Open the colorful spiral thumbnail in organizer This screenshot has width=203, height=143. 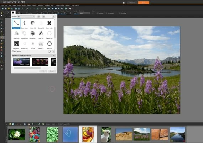[x=88, y=134]
